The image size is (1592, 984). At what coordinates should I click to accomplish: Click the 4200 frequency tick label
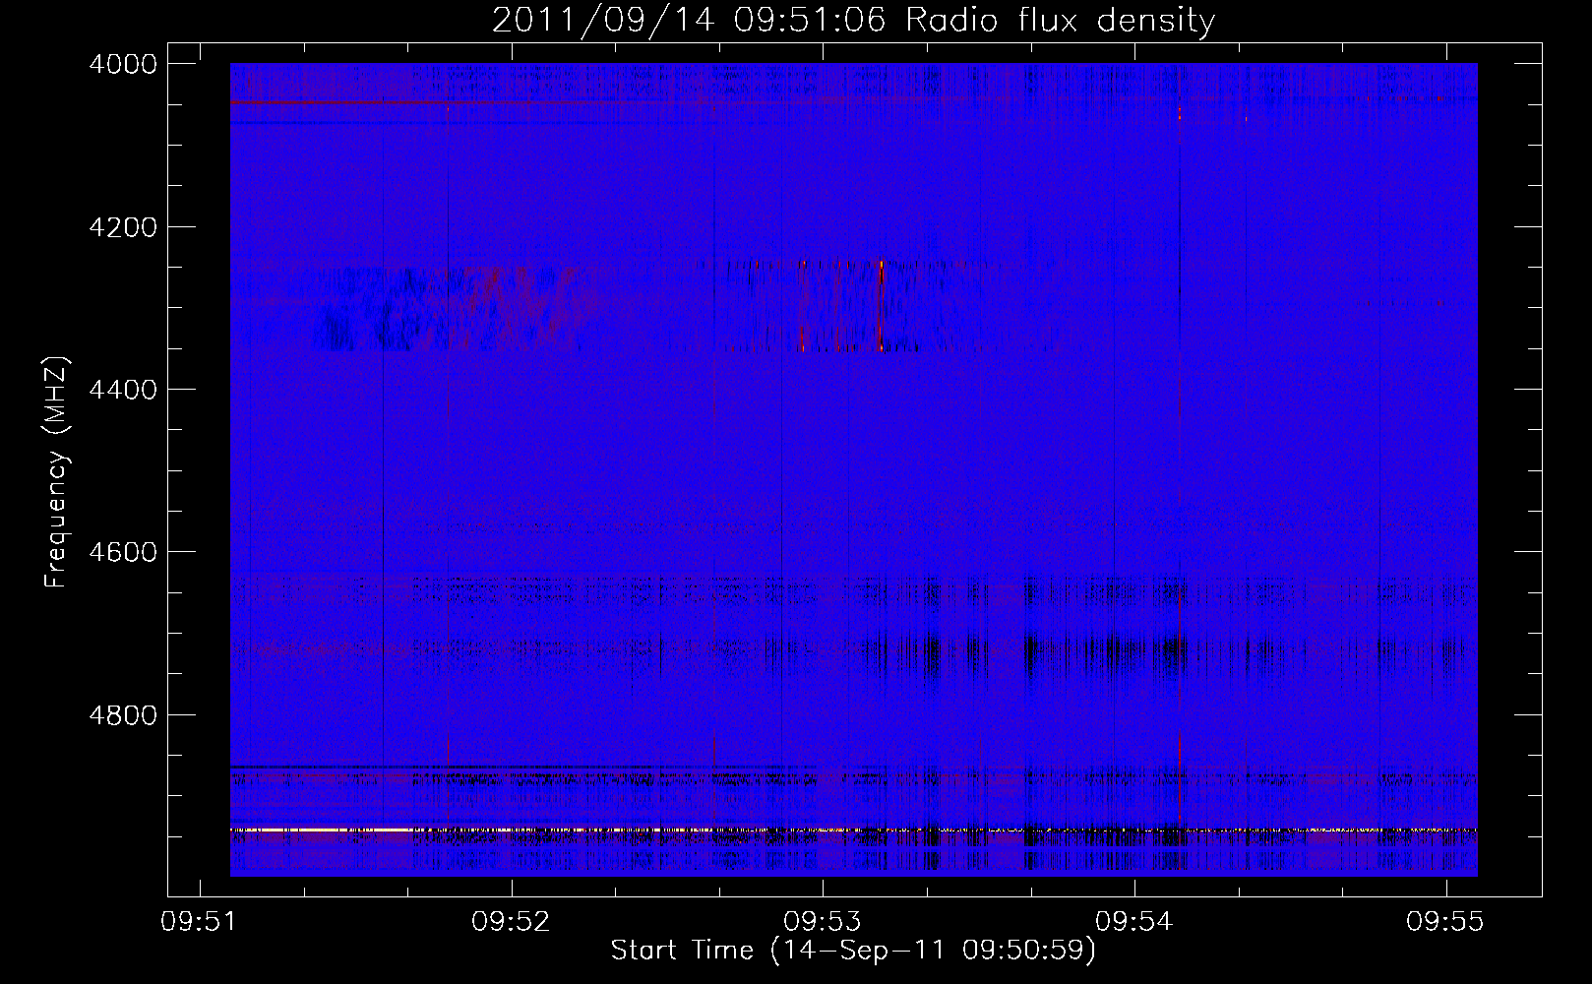point(123,226)
